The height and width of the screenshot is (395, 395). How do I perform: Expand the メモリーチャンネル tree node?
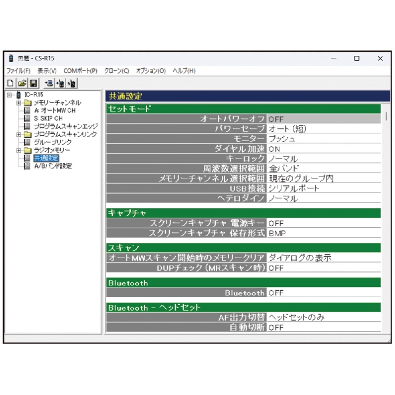(18, 103)
